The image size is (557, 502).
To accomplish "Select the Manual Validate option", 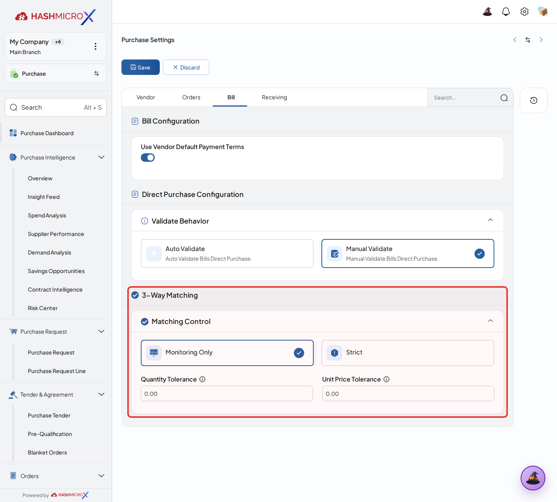I will click(x=408, y=253).
